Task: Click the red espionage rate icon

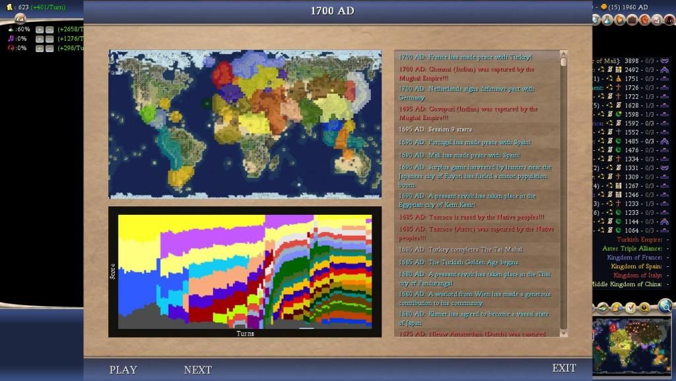Action: tap(11, 47)
